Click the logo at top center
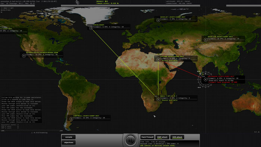The width and height of the screenshot is (261, 147). [77, 2]
